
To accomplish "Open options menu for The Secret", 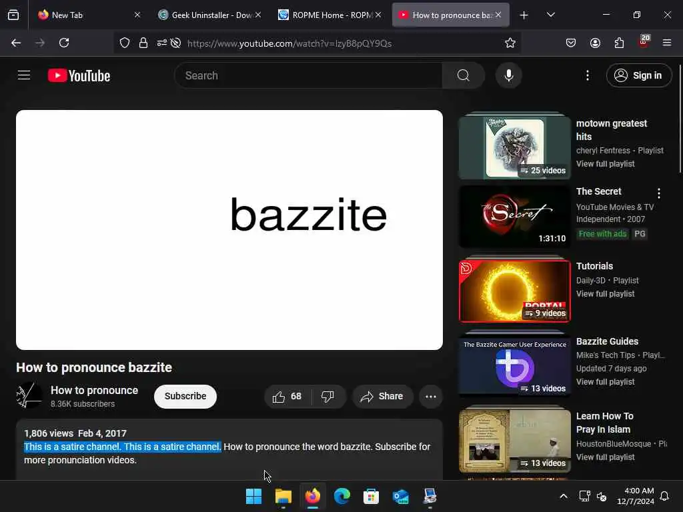I will 658,193.
